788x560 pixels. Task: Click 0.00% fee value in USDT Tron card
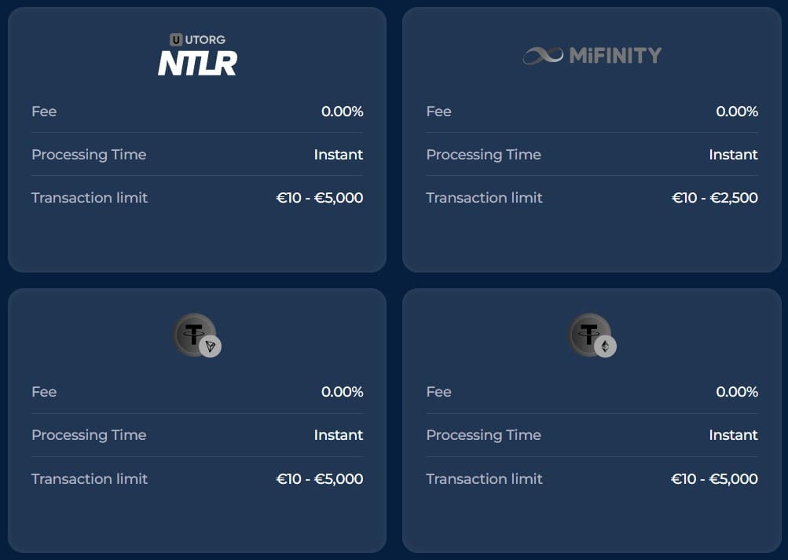click(x=343, y=392)
